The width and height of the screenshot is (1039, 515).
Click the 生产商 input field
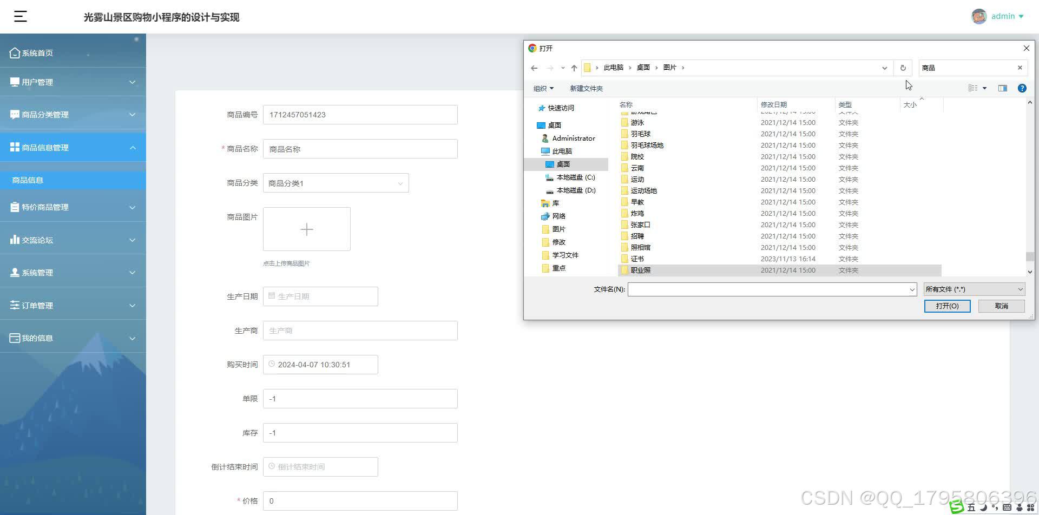360,331
